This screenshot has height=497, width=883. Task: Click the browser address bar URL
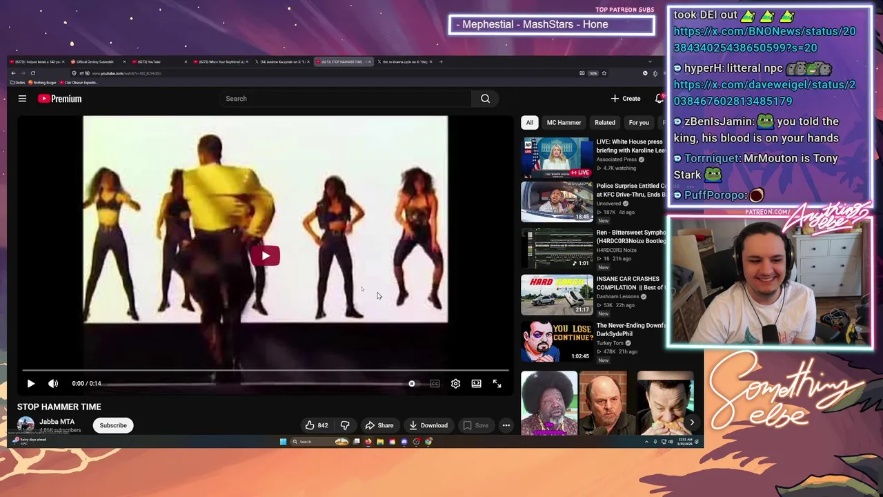(x=126, y=73)
